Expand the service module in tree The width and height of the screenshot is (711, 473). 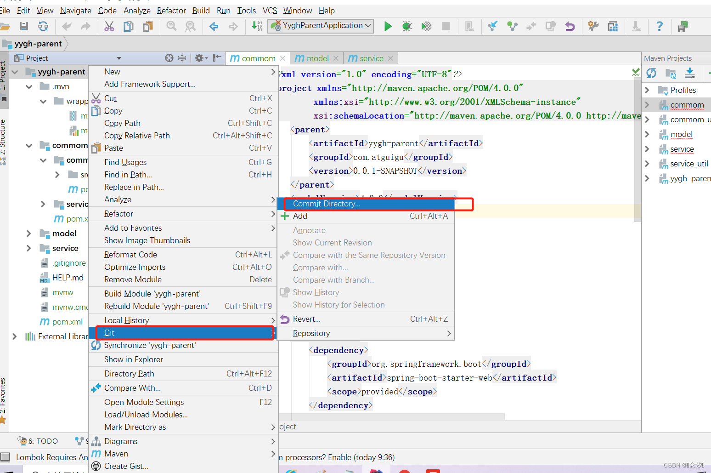(x=29, y=248)
